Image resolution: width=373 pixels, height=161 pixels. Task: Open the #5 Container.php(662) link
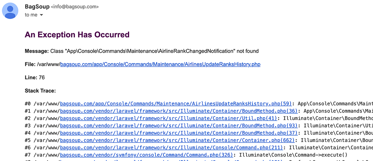coord(177,140)
